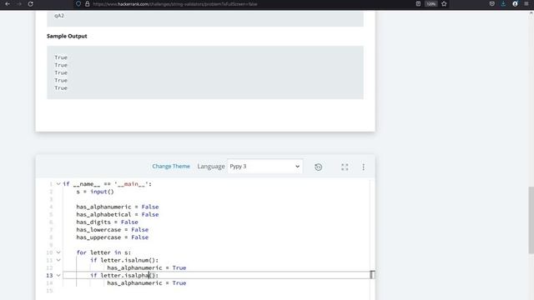
Task: Reload the page with the refresh icon
Action: coord(30,4)
